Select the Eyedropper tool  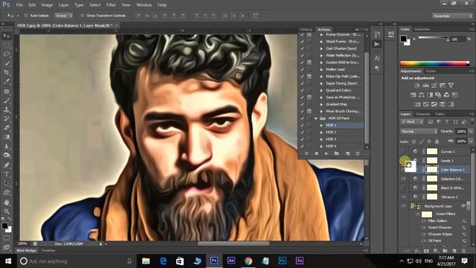pos(7,82)
